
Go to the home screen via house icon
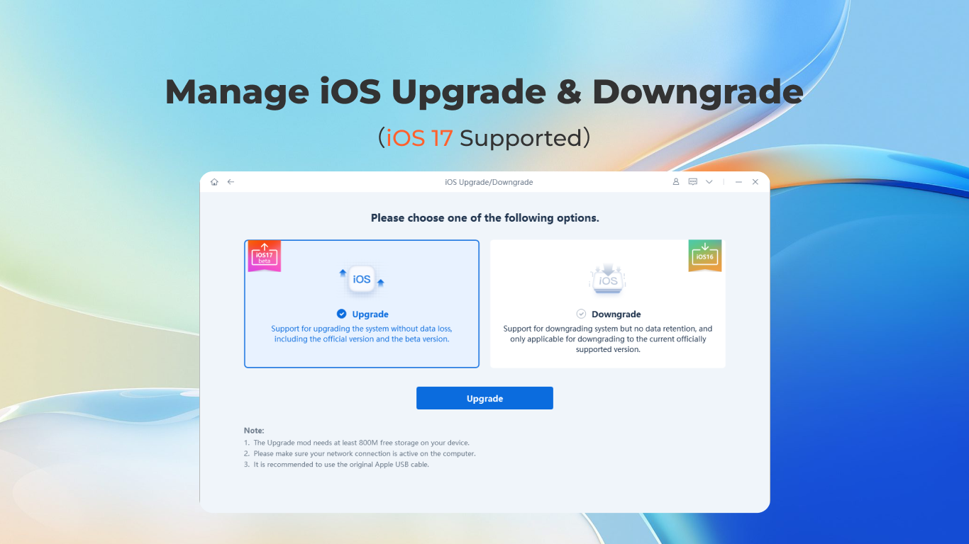coord(214,182)
